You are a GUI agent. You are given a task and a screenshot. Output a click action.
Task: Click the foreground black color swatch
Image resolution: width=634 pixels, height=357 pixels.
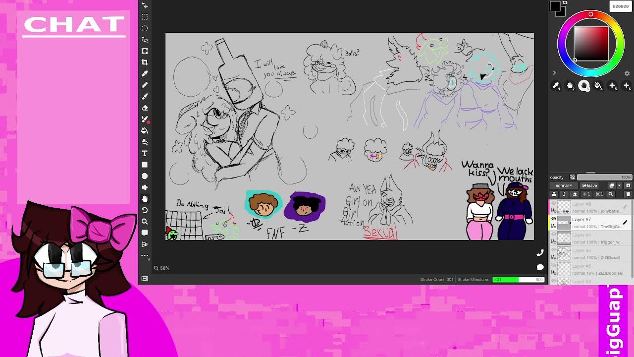point(555,6)
